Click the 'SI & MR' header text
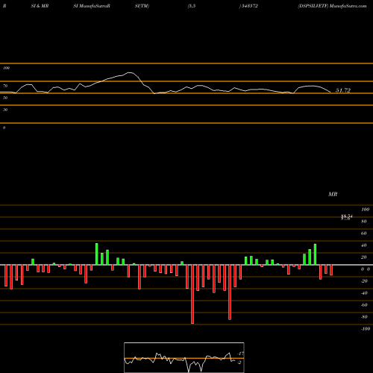This screenshot has width=373, height=373. click(40, 6)
